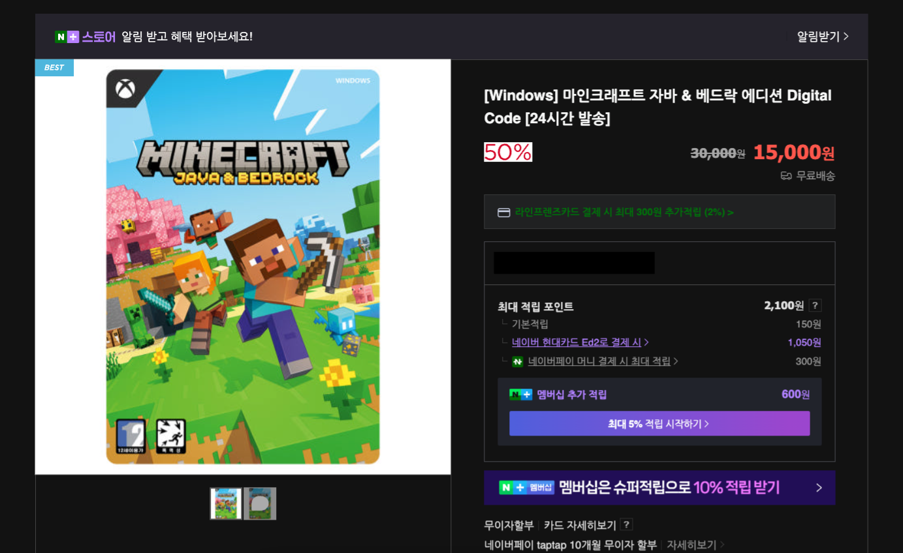Click question mark beside 카드 자세히보기

click(626, 525)
